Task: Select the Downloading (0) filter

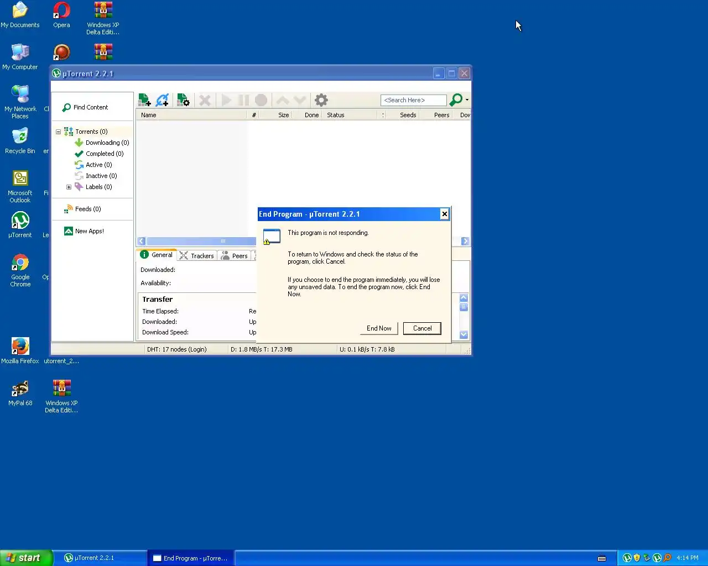Action: pyautogui.click(x=107, y=143)
